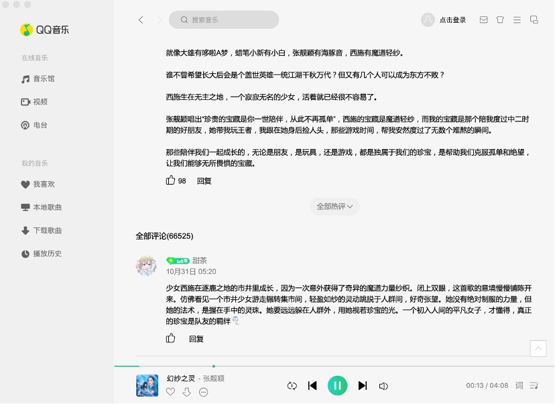Click the timestamp 10月31日 05:20
The height and width of the screenshot is (404, 555).
pos(191,272)
